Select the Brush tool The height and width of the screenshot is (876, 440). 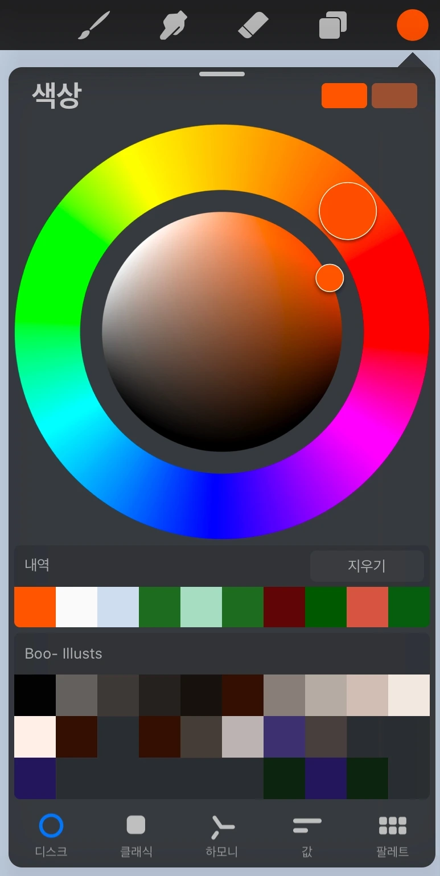point(93,26)
